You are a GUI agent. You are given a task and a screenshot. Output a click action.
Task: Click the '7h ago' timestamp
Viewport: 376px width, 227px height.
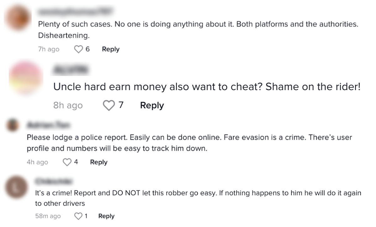pos(49,49)
